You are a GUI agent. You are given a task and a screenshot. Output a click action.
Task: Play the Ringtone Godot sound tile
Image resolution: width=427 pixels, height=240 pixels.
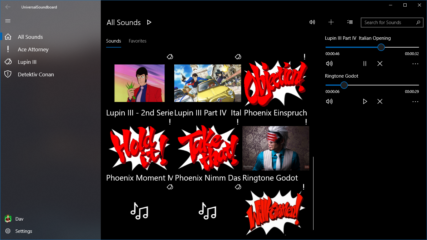[276, 148]
